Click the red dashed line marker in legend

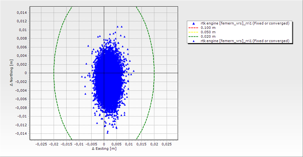194,28
